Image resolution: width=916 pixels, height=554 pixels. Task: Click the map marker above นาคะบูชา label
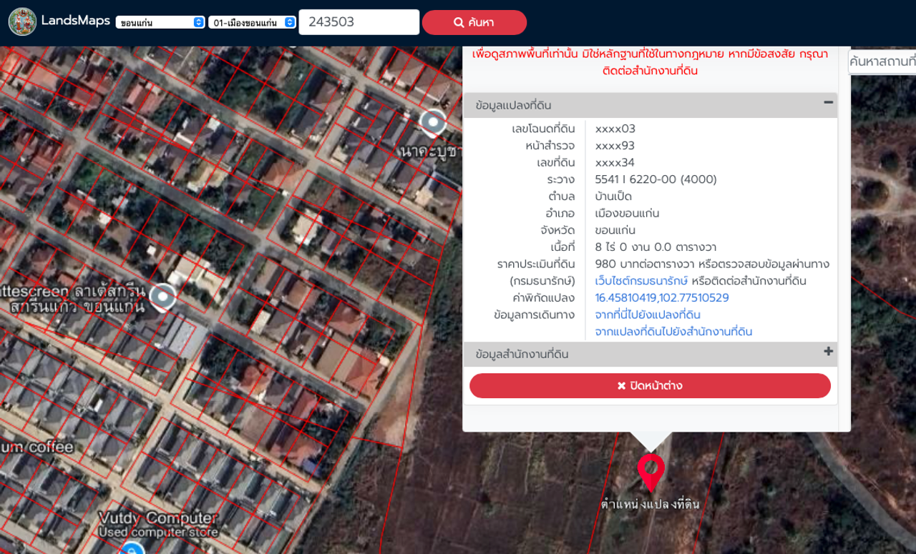pos(432,123)
